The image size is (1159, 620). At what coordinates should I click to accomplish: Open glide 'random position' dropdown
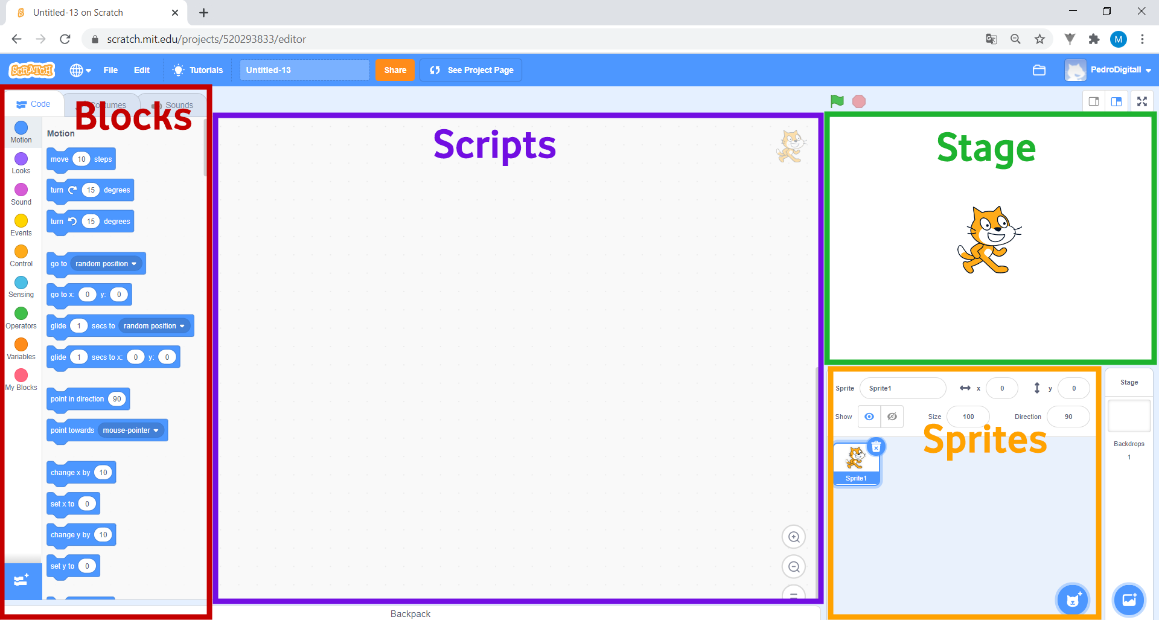point(155,326)
